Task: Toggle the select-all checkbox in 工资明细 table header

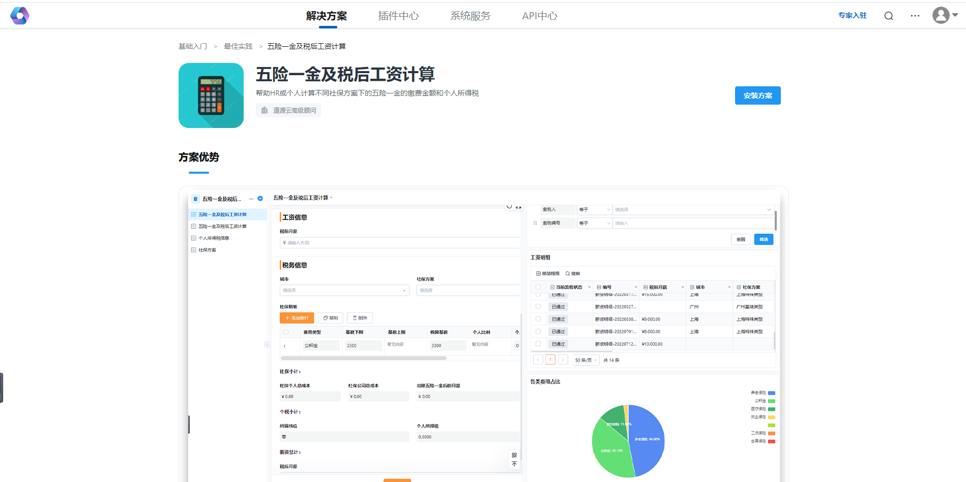Action: point(538,286)
